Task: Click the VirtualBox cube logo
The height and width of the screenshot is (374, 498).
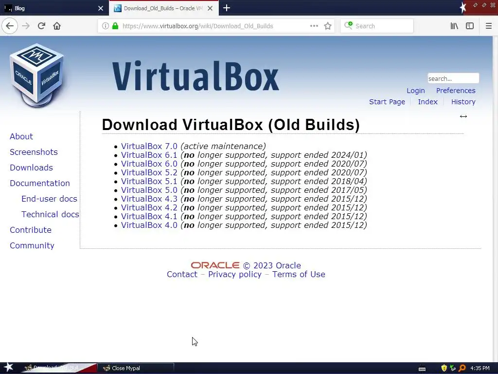Action: tap(37, 75)
